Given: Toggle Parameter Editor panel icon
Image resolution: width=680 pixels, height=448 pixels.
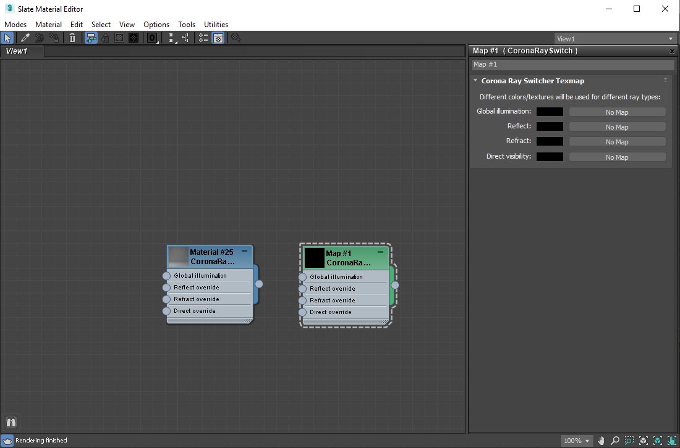Looking at the screenshot, I should pyautogui.click(x=218, y=38).
